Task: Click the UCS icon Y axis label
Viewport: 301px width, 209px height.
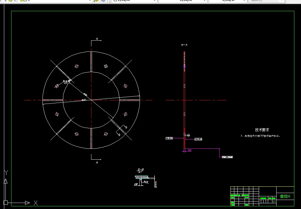Action: click(6, 173)
